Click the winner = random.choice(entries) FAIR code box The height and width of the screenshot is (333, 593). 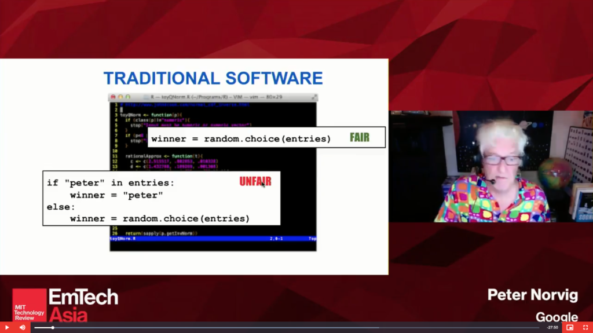click(x=240, y=139)
